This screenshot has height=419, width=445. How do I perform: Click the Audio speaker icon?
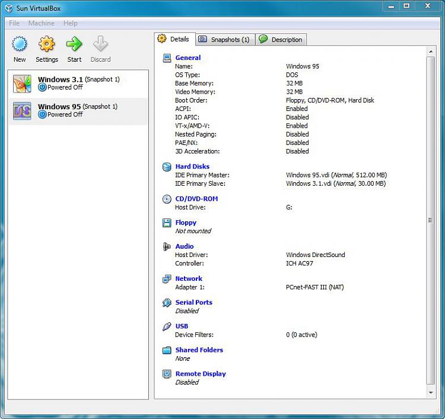(167, 246)
